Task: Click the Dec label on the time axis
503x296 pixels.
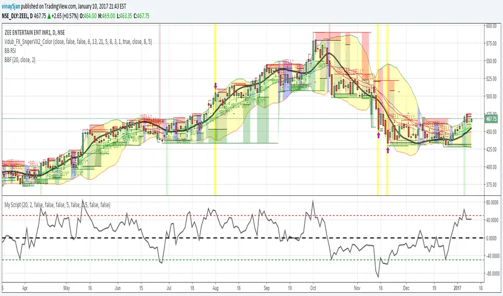Action: point(406,288)
